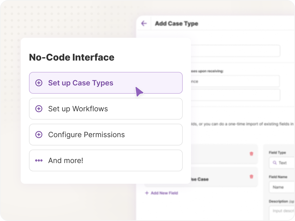Click the plus icon next to Add New Field
This screenshot has height=221, width=295.
(x=147, y=193)
